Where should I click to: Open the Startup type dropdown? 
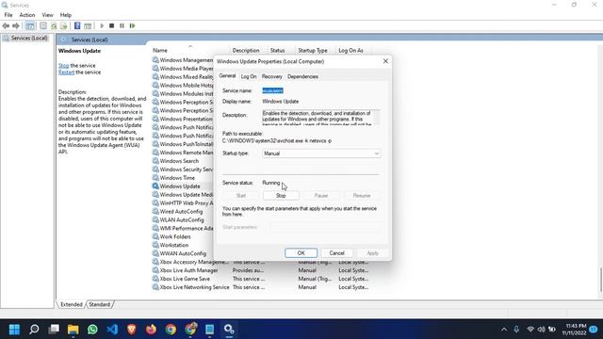[x=321, y=153]
